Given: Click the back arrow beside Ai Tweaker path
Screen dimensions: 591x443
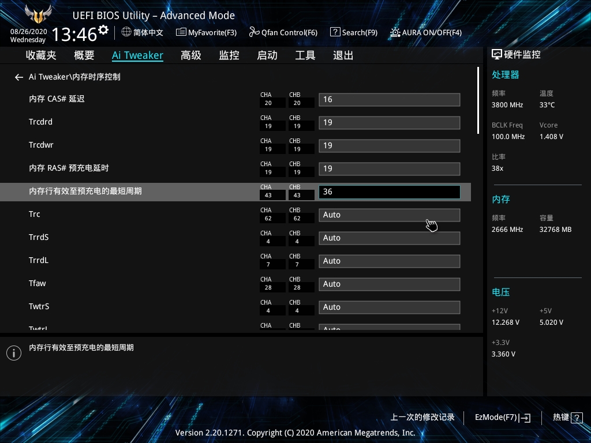Looking at the screenshot, I should click(x=19, y=77).
